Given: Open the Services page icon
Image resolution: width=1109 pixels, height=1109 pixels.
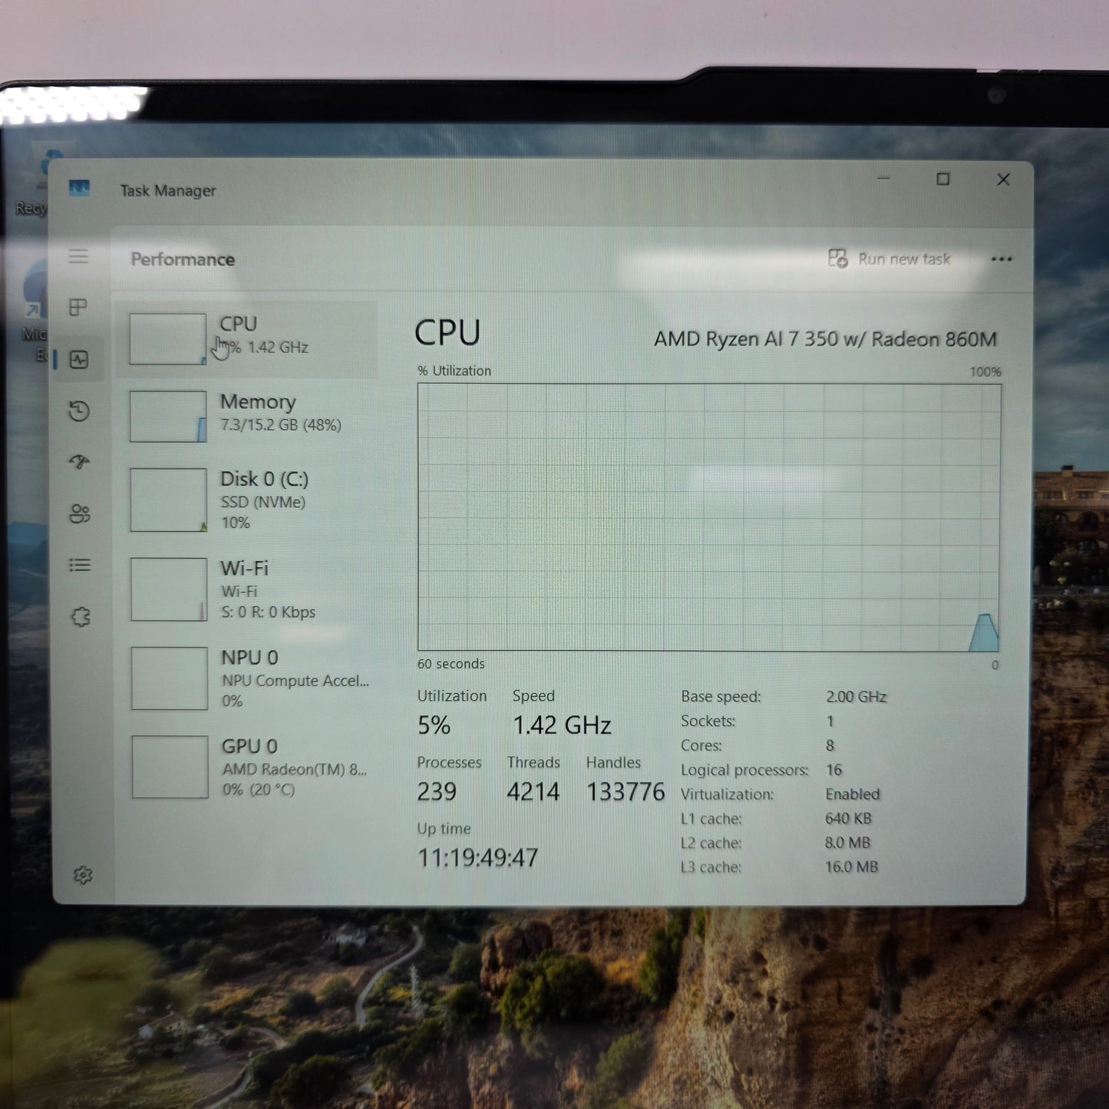Looking at the screenshot, I should click(81, 617).
